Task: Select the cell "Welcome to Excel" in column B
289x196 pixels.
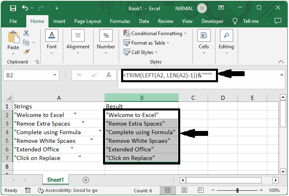Action: click(142, 115)
